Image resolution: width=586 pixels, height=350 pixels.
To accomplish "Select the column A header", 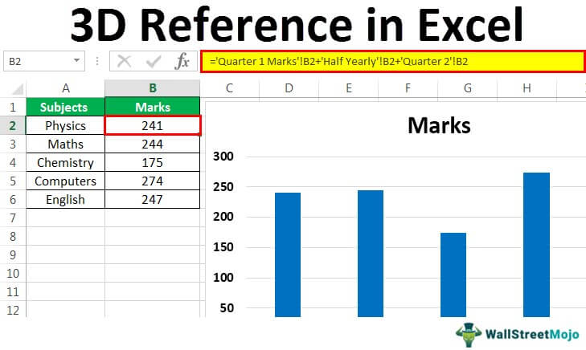I will (65, 87).
